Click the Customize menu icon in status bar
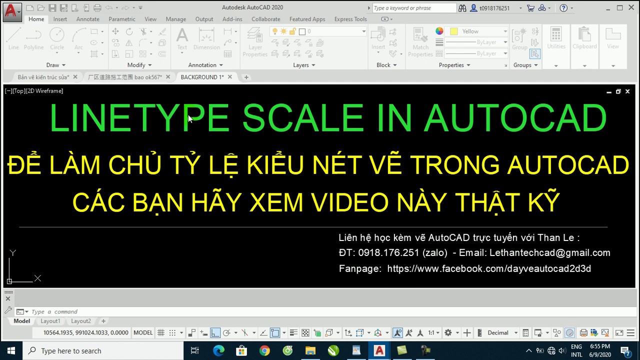 (630, 333)
